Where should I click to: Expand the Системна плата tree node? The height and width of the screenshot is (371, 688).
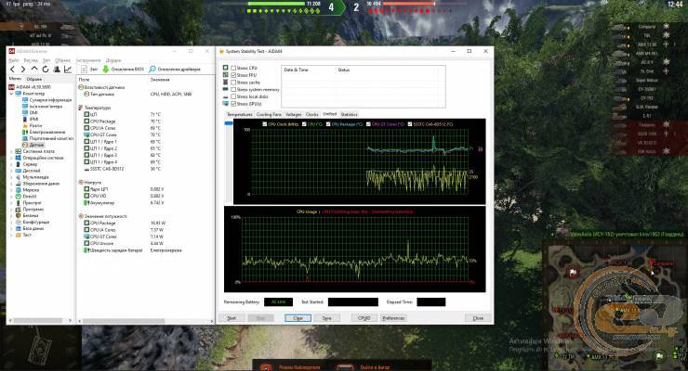(x=11, y=151)
